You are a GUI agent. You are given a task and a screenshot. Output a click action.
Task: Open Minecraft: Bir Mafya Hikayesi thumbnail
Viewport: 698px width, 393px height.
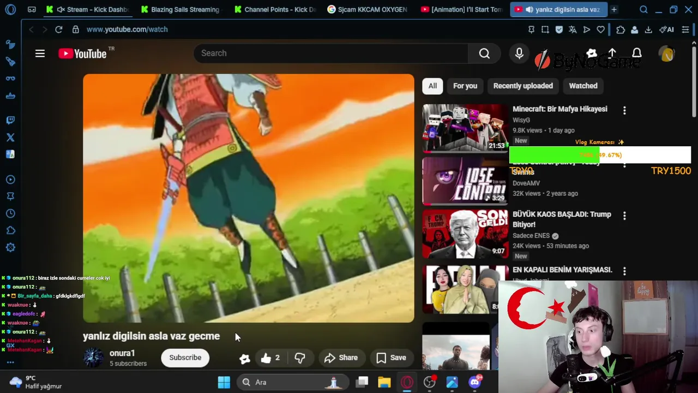pos(465,128)
